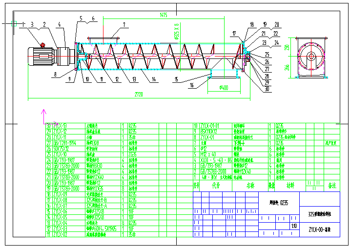
Task: Click ZGJ5 material cell in row 25
Action: coord(132,154)
